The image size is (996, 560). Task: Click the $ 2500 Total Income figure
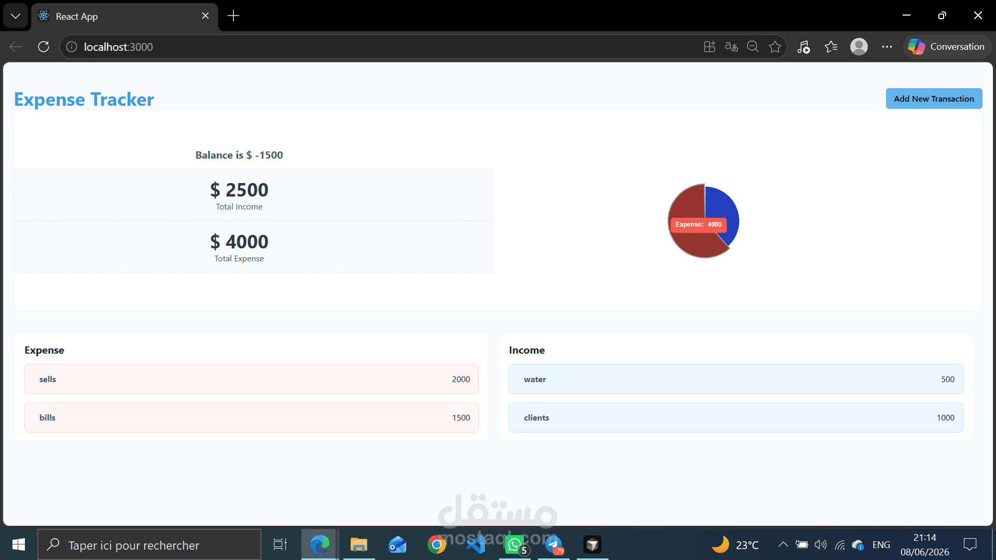click(x=239, y=190)
